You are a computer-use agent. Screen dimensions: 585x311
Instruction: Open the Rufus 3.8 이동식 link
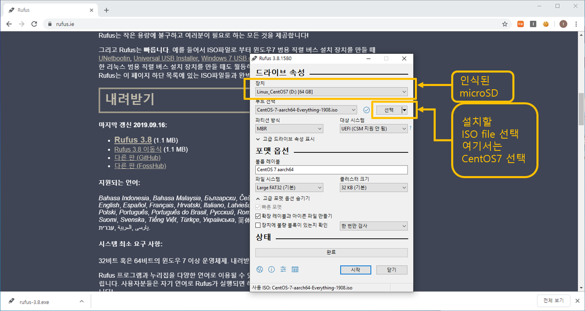[138, 149]
